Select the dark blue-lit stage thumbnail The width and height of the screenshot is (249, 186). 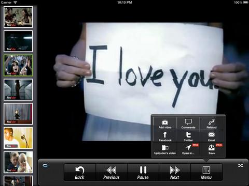coord(18,41)
